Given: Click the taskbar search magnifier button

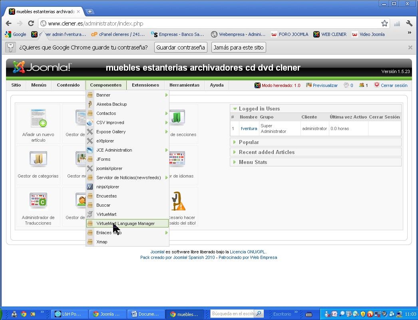Looking at the screenshot, I should [259, 314].
